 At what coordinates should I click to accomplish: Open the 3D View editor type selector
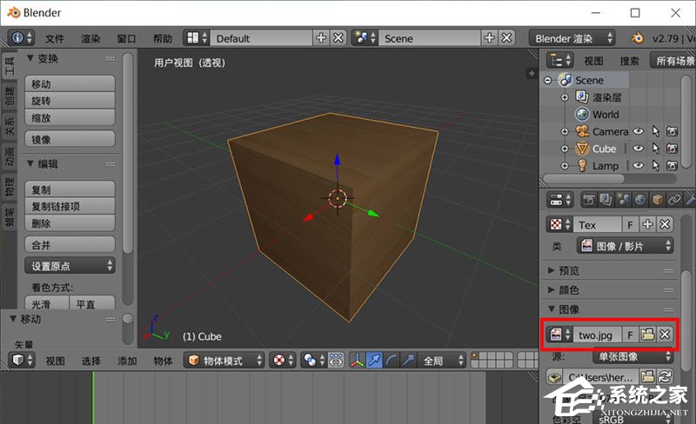pyautogui.click(x=21, y=360)
